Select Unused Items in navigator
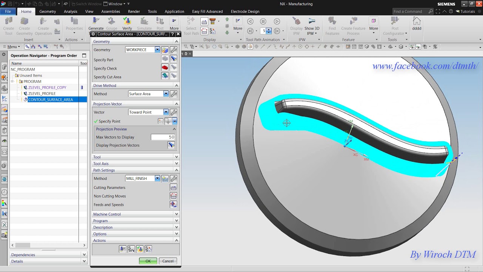 (31, 76)
